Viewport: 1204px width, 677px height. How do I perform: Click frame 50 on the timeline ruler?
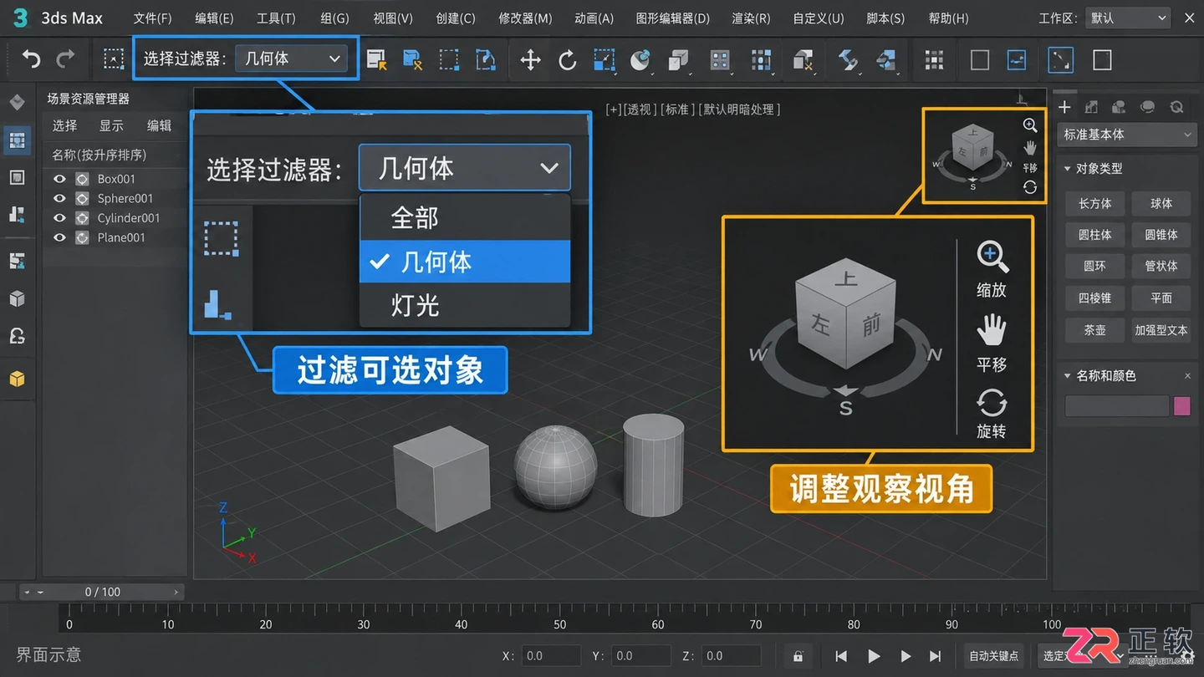(559, 624)
